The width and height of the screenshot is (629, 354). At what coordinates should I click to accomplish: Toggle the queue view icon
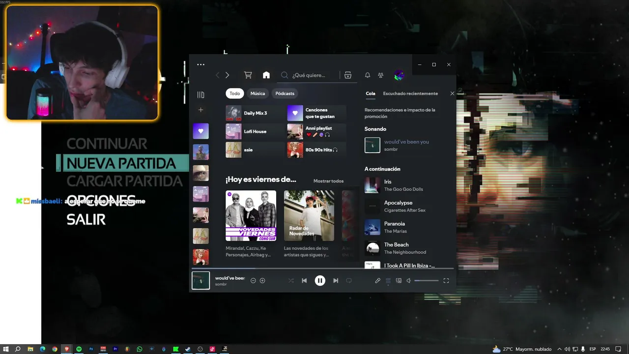coord(388,281)
